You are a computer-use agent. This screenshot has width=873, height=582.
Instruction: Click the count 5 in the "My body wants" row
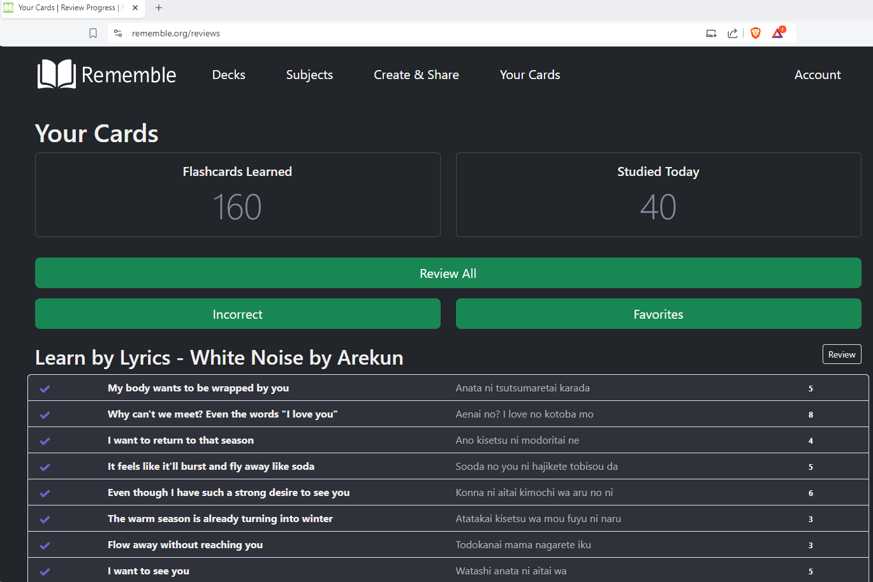(x=811, y=388)
